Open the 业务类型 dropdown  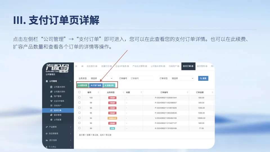(101, 79)
